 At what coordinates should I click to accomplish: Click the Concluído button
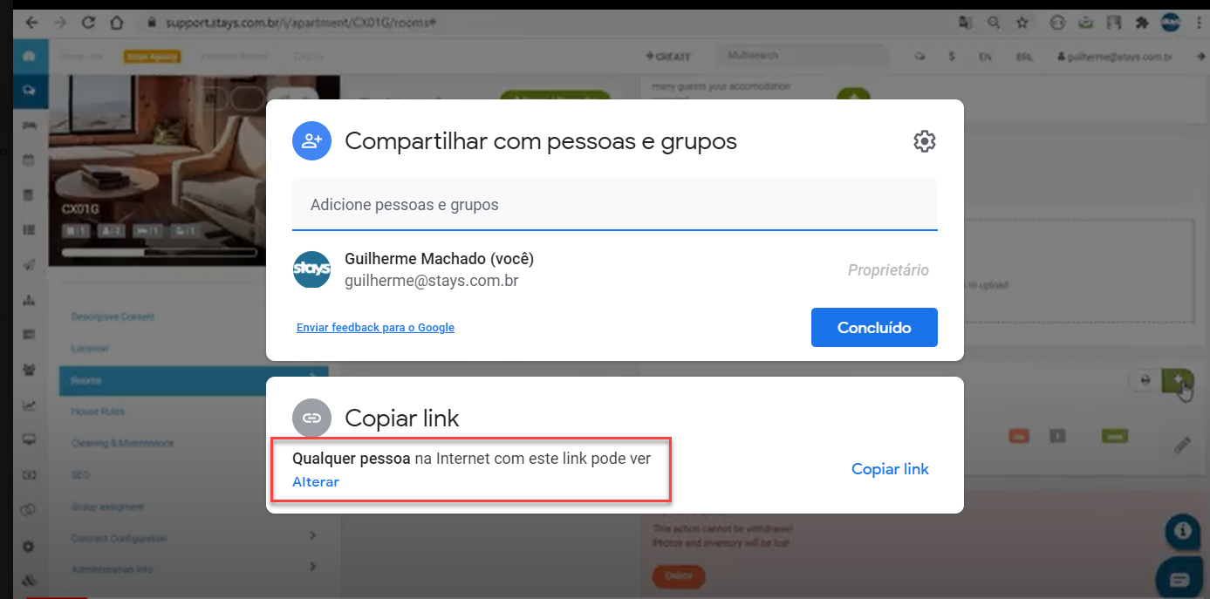pyautogui.click(x=874, y=328)
